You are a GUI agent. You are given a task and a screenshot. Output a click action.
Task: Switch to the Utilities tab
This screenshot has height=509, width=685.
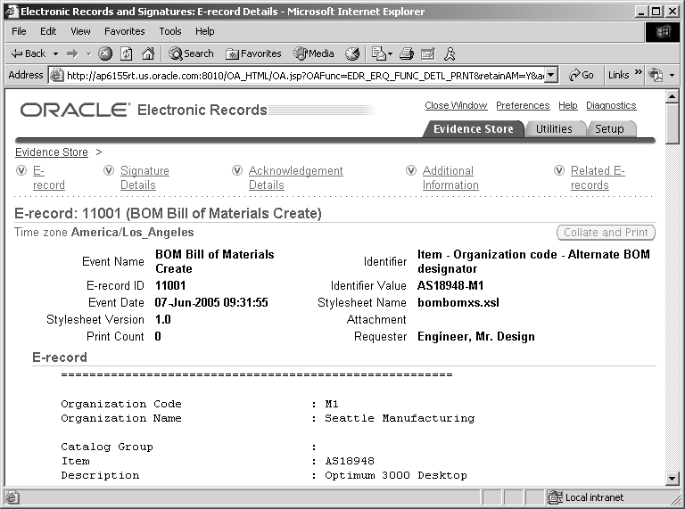pyautogui.click(x=554, y=128)
